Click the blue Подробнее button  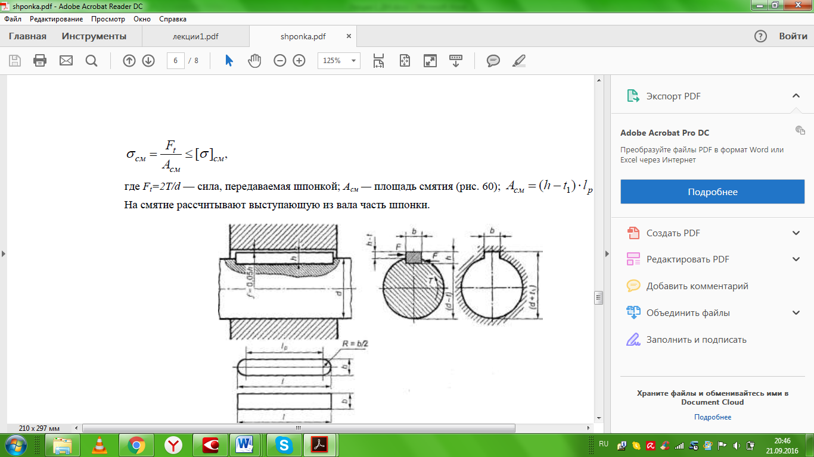click(712, 192)
